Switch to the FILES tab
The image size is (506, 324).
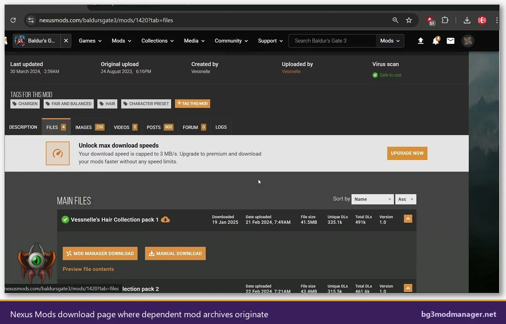pyautogui.click(x=56, y=127)
